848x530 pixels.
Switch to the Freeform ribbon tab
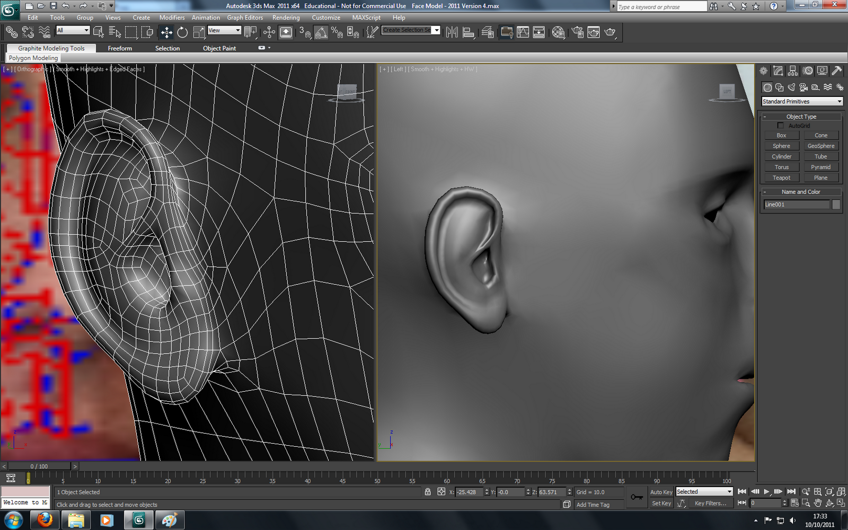coord(119,48)
